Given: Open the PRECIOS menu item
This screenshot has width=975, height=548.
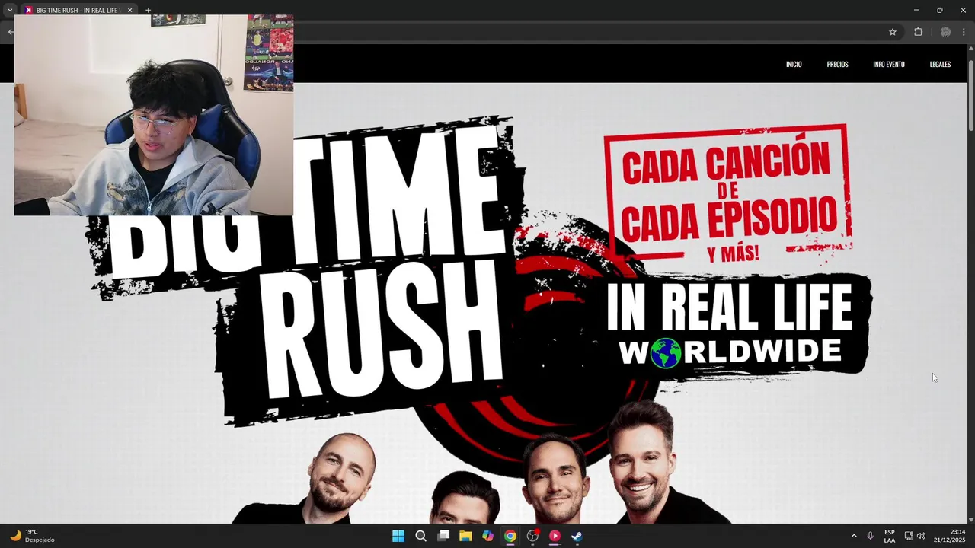Looking at the screenshot, I should click(837, 64).
